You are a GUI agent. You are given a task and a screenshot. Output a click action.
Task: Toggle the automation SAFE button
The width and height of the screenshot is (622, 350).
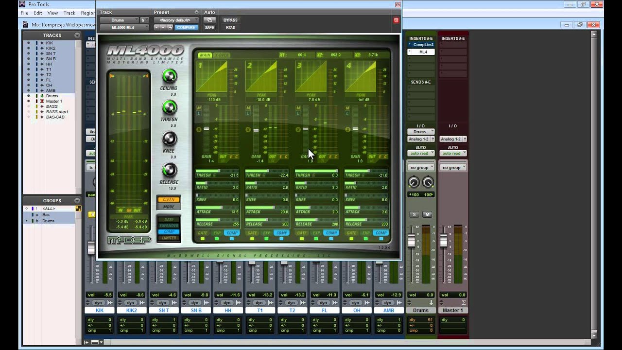[x=209, y=28]
